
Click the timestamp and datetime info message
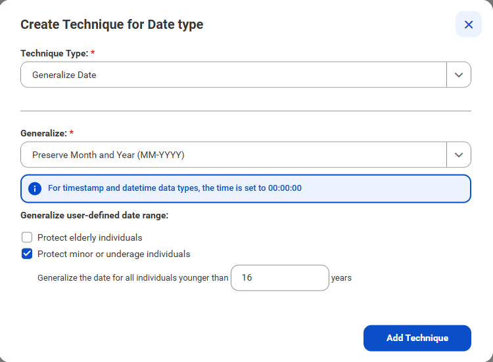(x=175, y=188)
